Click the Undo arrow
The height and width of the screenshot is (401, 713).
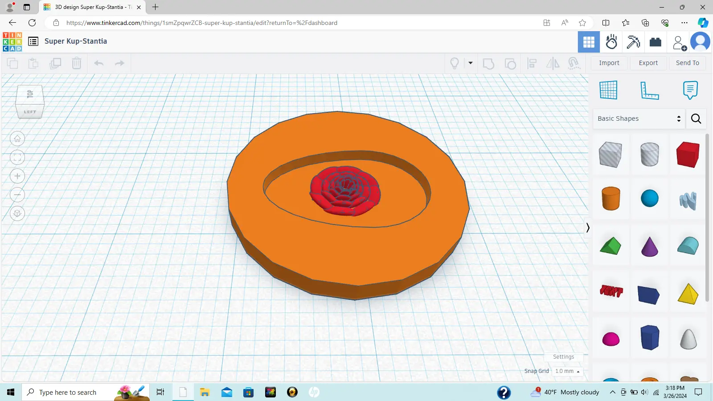(99, 63)
